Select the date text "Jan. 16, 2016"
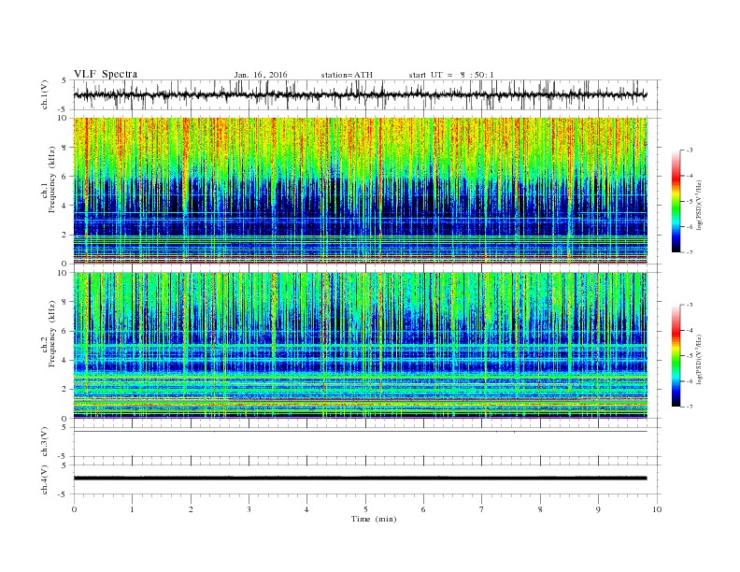The height and width of the screenshot is (572, 740). click(x=261, y=75)
